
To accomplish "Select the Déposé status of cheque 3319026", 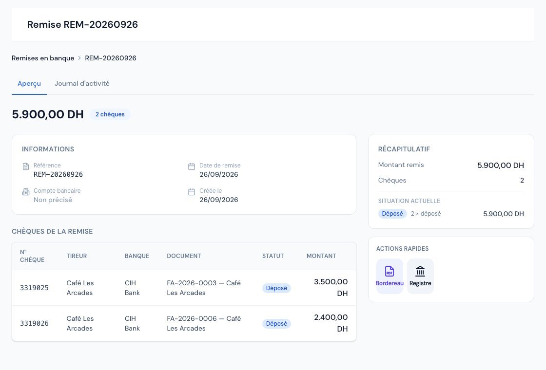I will pyautogui.click(x=276, y=323).
